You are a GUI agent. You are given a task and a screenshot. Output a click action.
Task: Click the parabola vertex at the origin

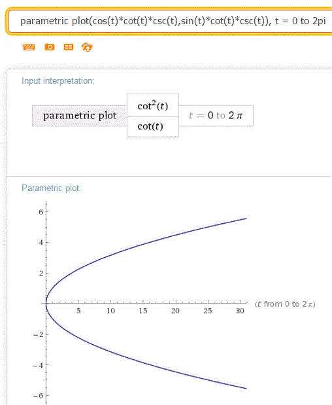(46, 303)
